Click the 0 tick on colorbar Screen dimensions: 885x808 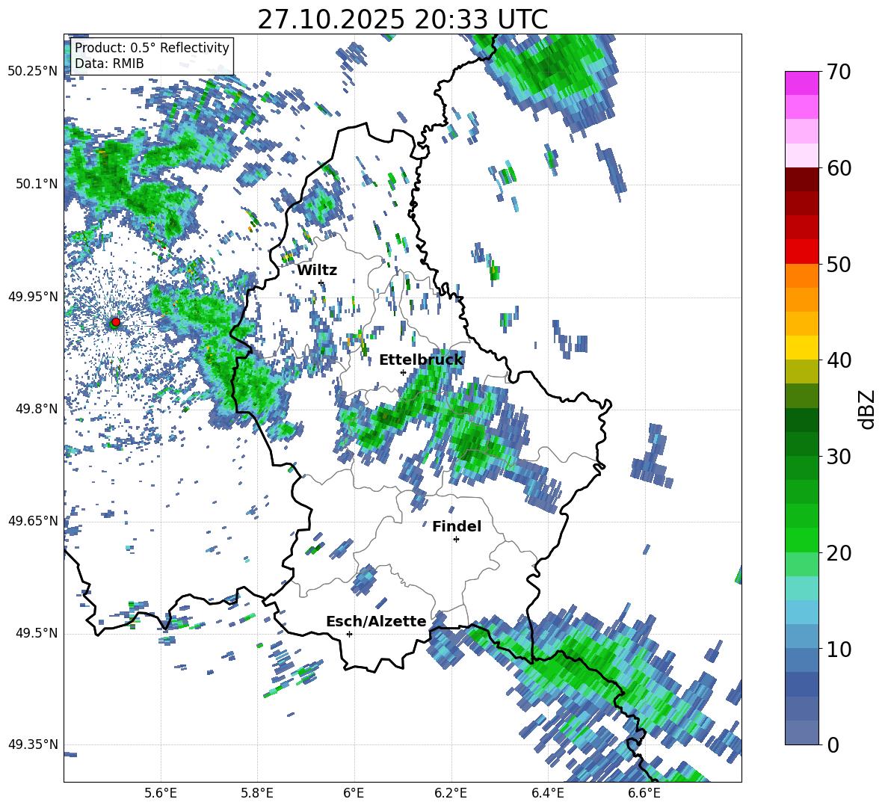pos(833,745)
